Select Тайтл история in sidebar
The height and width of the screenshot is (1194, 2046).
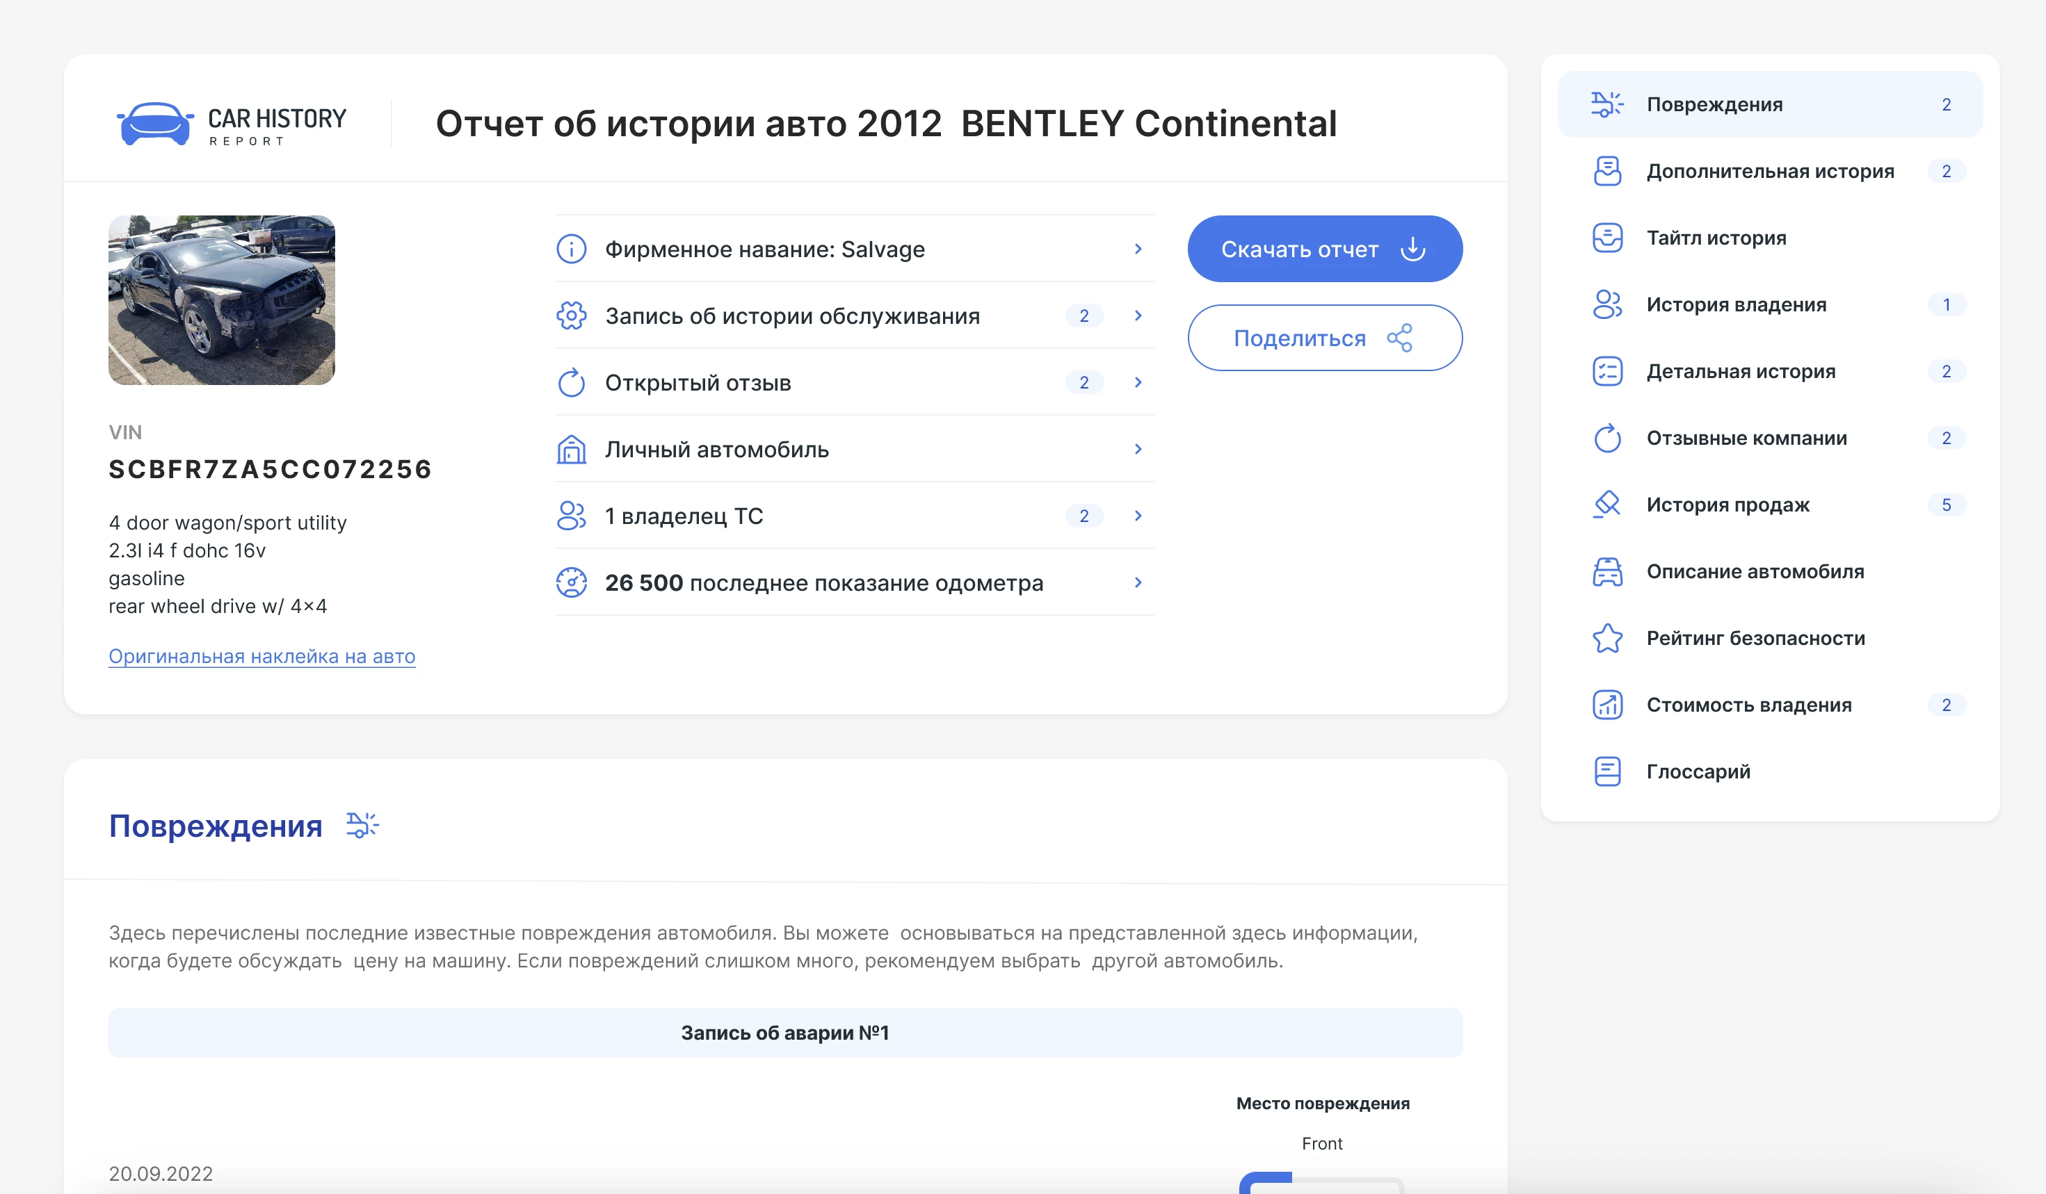1770,238
